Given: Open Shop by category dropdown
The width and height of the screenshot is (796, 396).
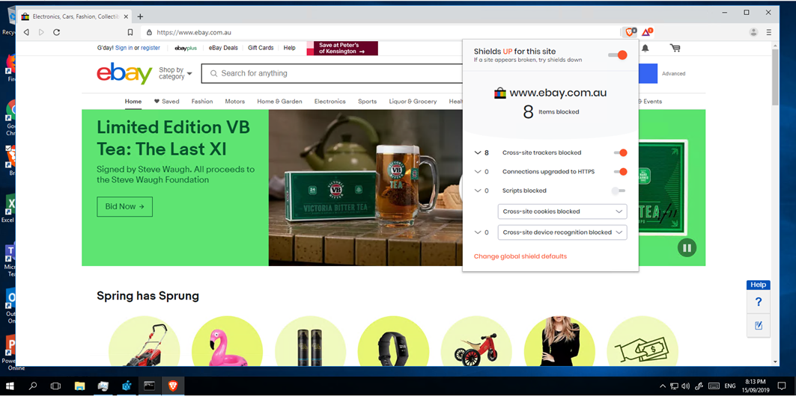Looking at the screenshot, I should click(175, 73).
